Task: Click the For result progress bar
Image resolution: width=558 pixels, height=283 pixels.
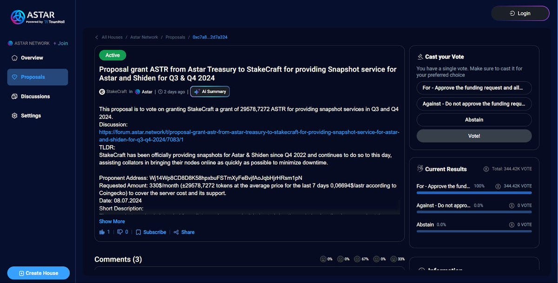Action: click(474, 192)
